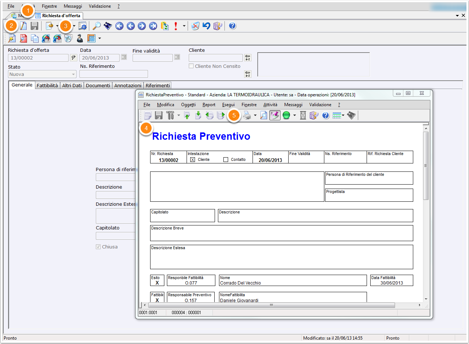Image resolution: width=469 pixels, height=344 pixels.
Task: Go to the last record arrow
Action: coord(153,26)
